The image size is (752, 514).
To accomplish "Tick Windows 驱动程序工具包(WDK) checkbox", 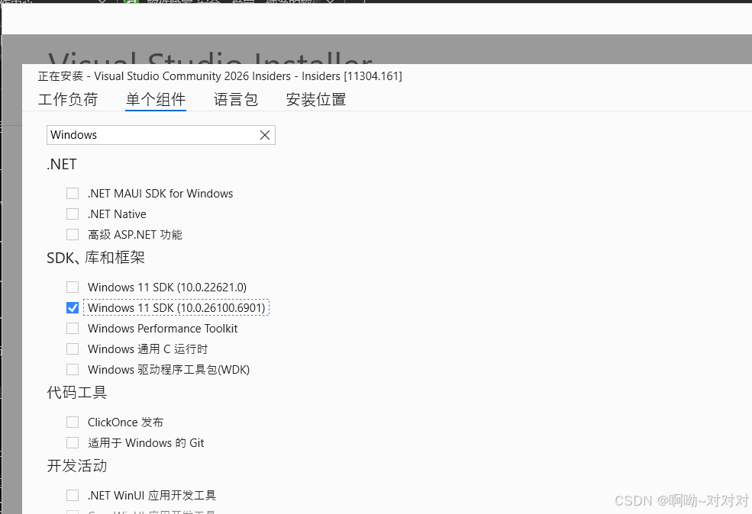I will (x=73, y=370).
